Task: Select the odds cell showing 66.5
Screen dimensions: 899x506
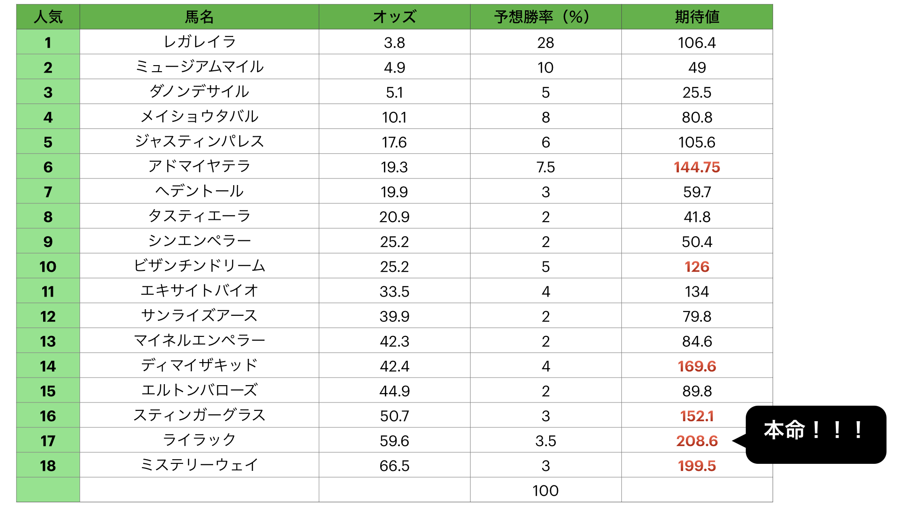Action: 394,466
